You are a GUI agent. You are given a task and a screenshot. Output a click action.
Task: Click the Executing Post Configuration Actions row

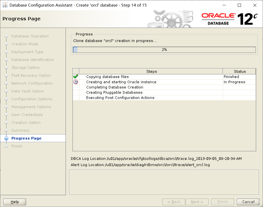coord(164,98)
